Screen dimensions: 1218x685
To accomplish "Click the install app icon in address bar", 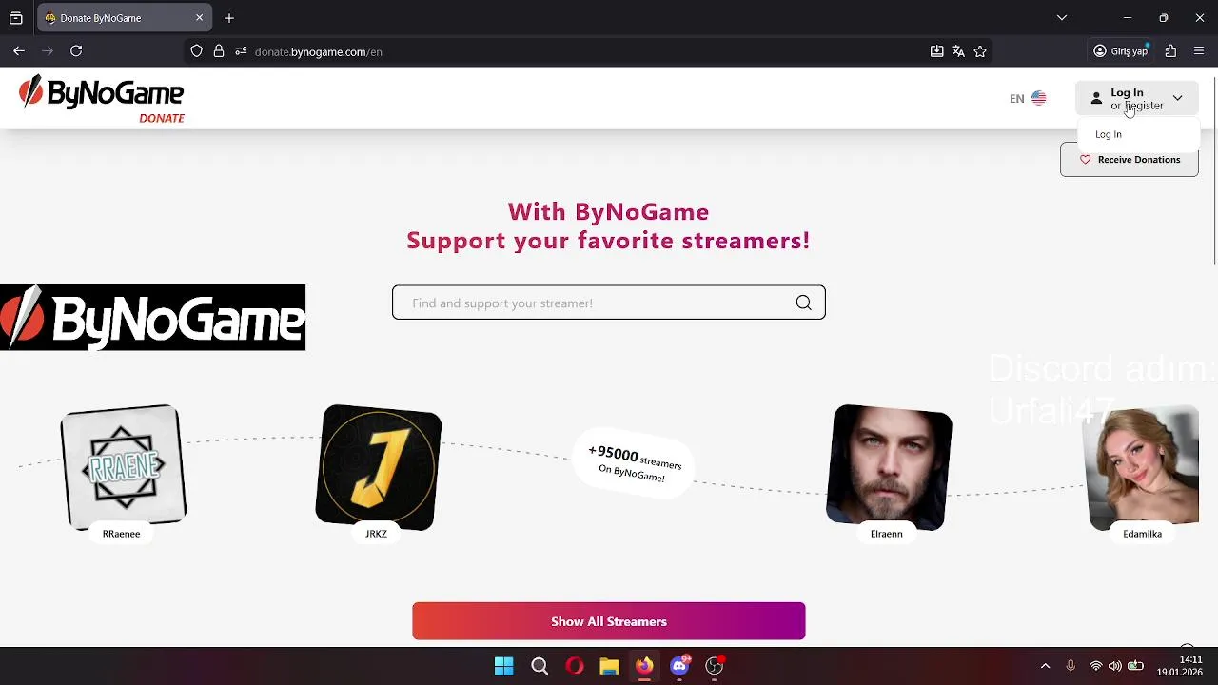I will [936, 51].
